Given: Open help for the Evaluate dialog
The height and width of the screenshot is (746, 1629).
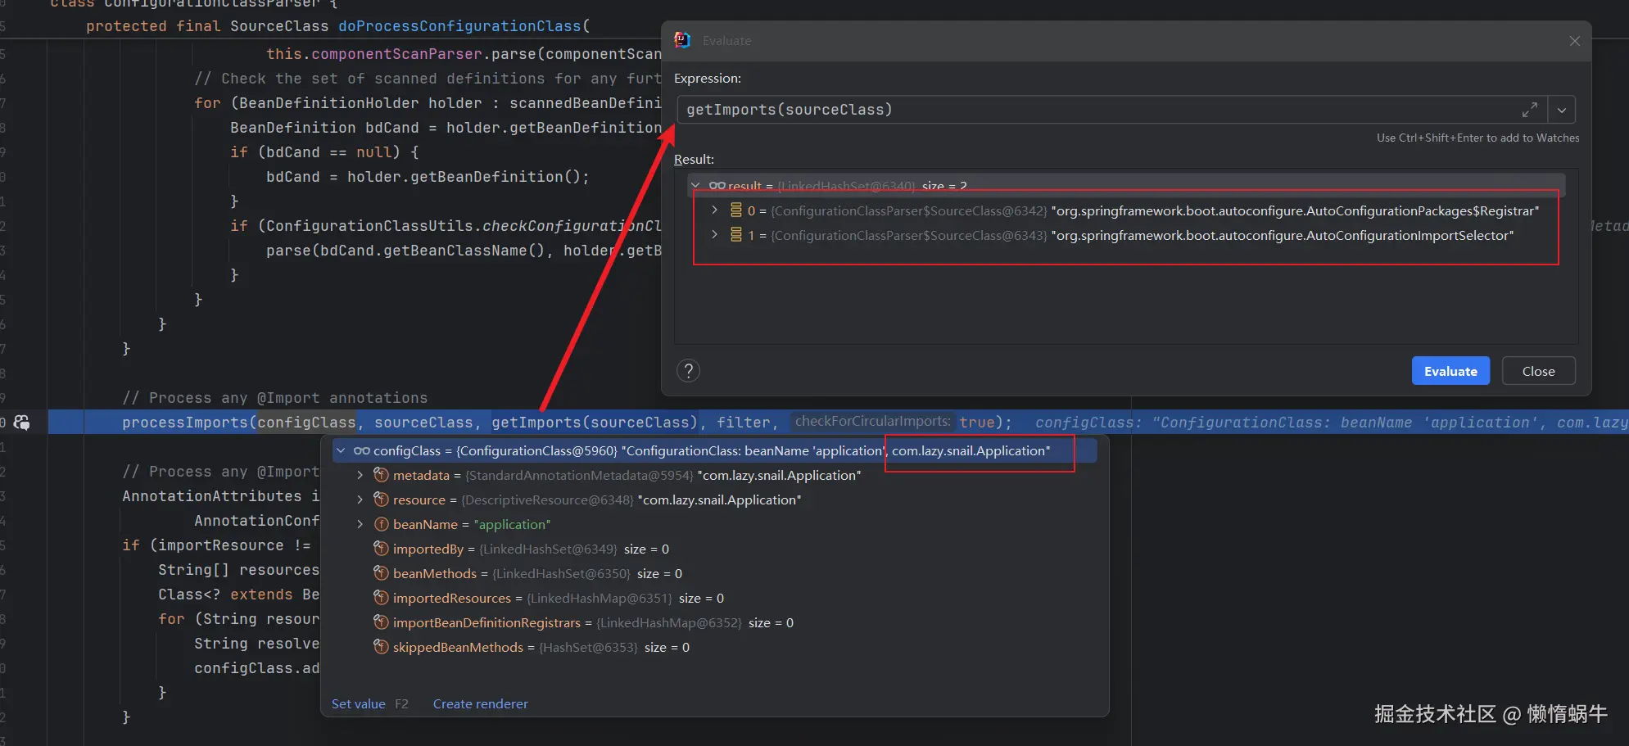Looking at the screenshot, I should coord(689,371).
